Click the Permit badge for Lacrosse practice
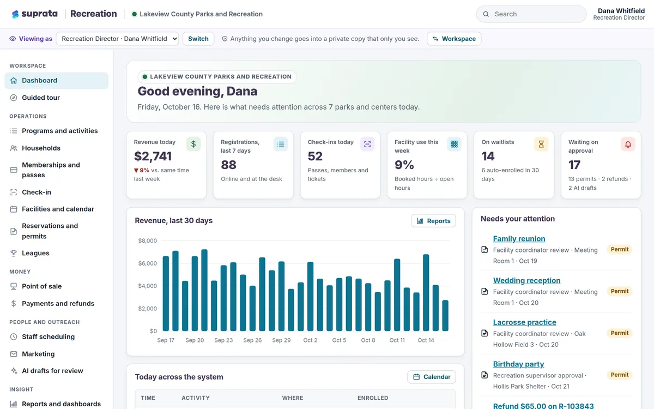The width and height of the screenshot is (654, 409). coord(620,333)
